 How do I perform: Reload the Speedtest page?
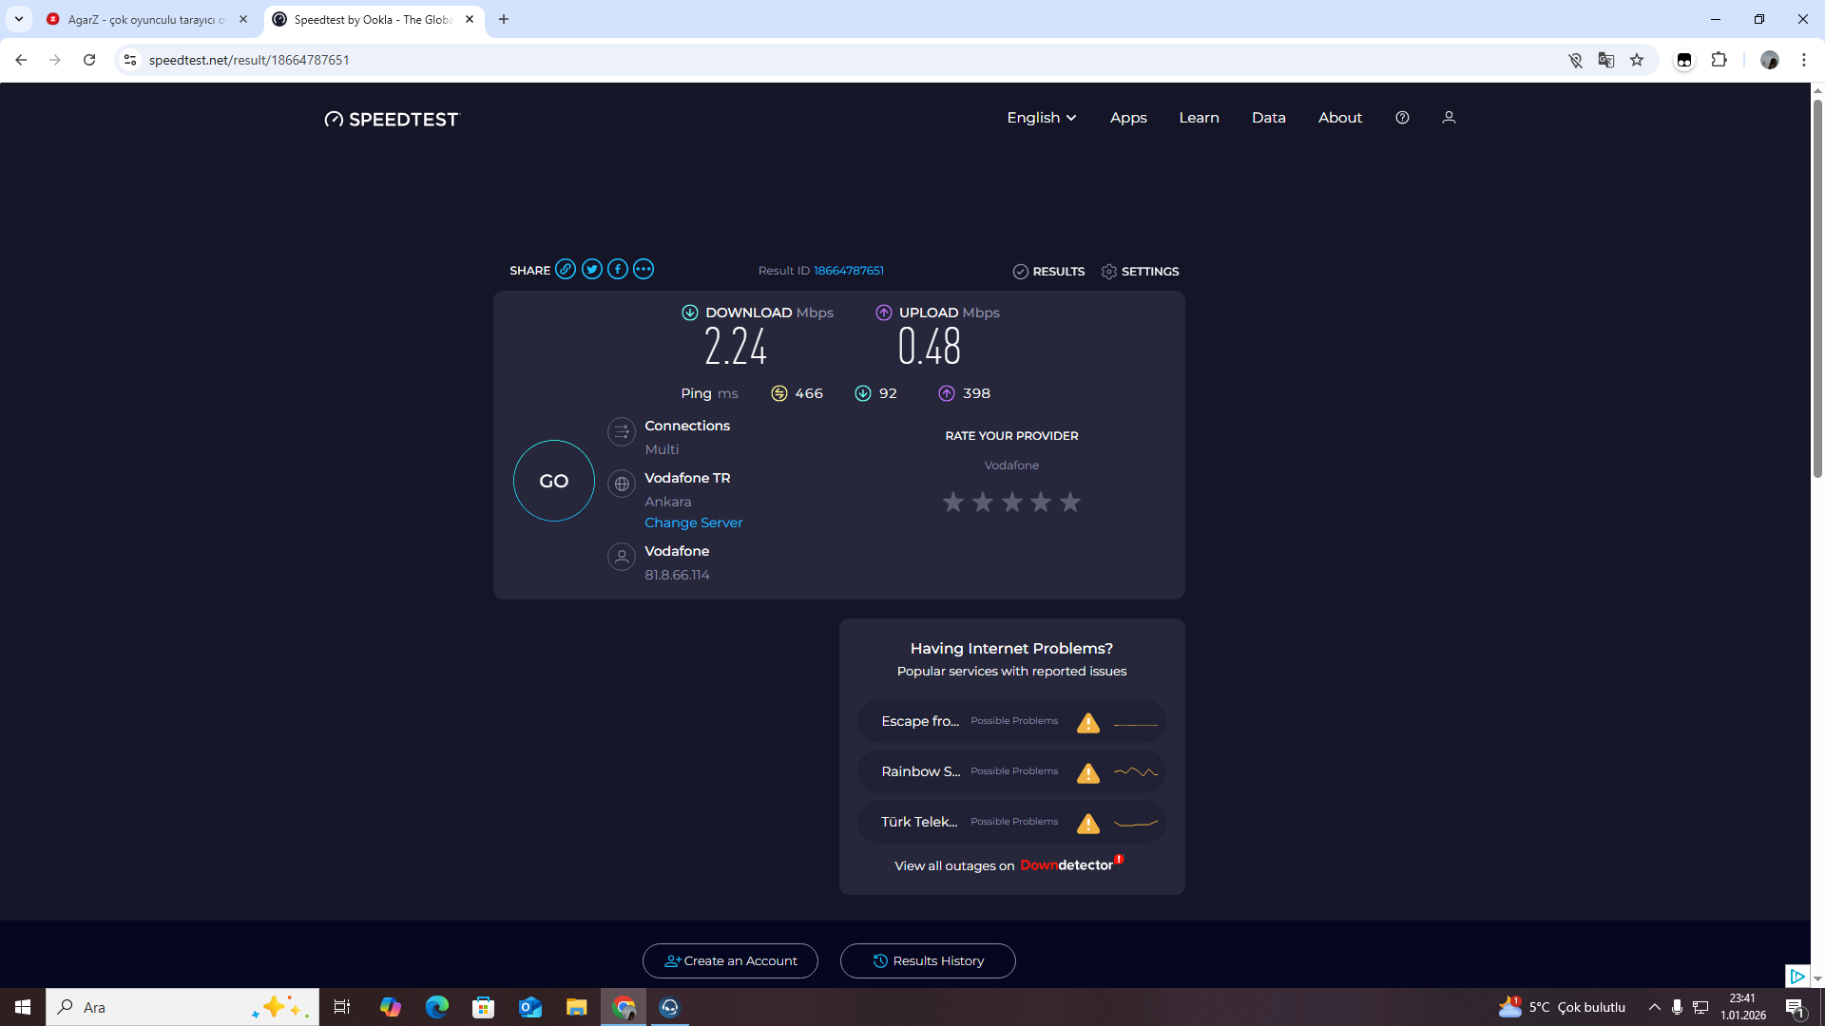[89, 60]
